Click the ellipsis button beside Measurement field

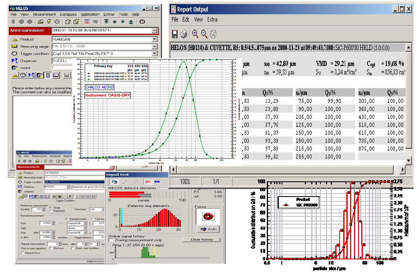[154, 30]
